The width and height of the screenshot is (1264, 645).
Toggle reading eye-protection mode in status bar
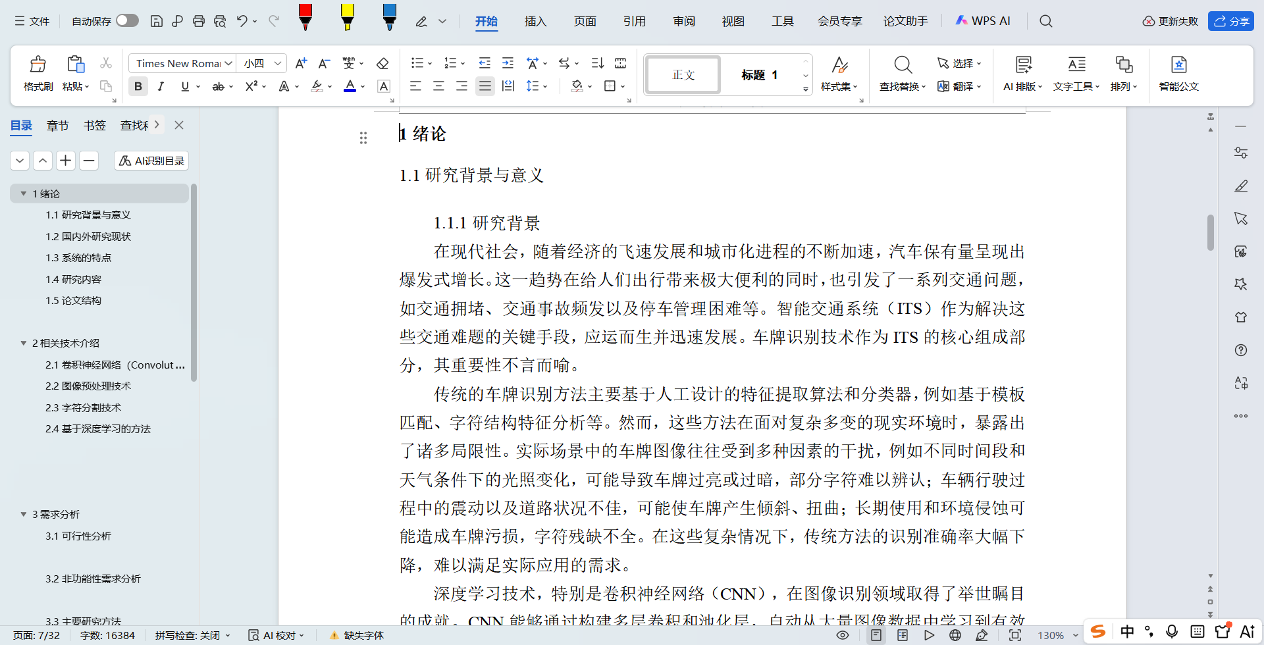[842, 635]
